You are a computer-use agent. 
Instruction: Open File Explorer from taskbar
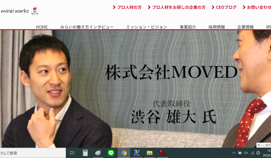pos(149,153)
